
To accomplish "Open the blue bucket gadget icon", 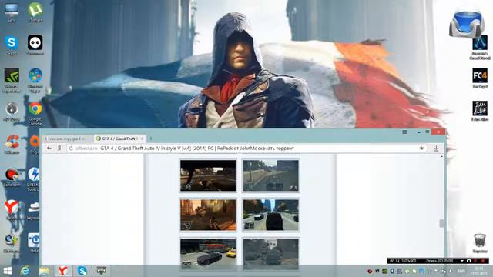I will click(466, 24).
